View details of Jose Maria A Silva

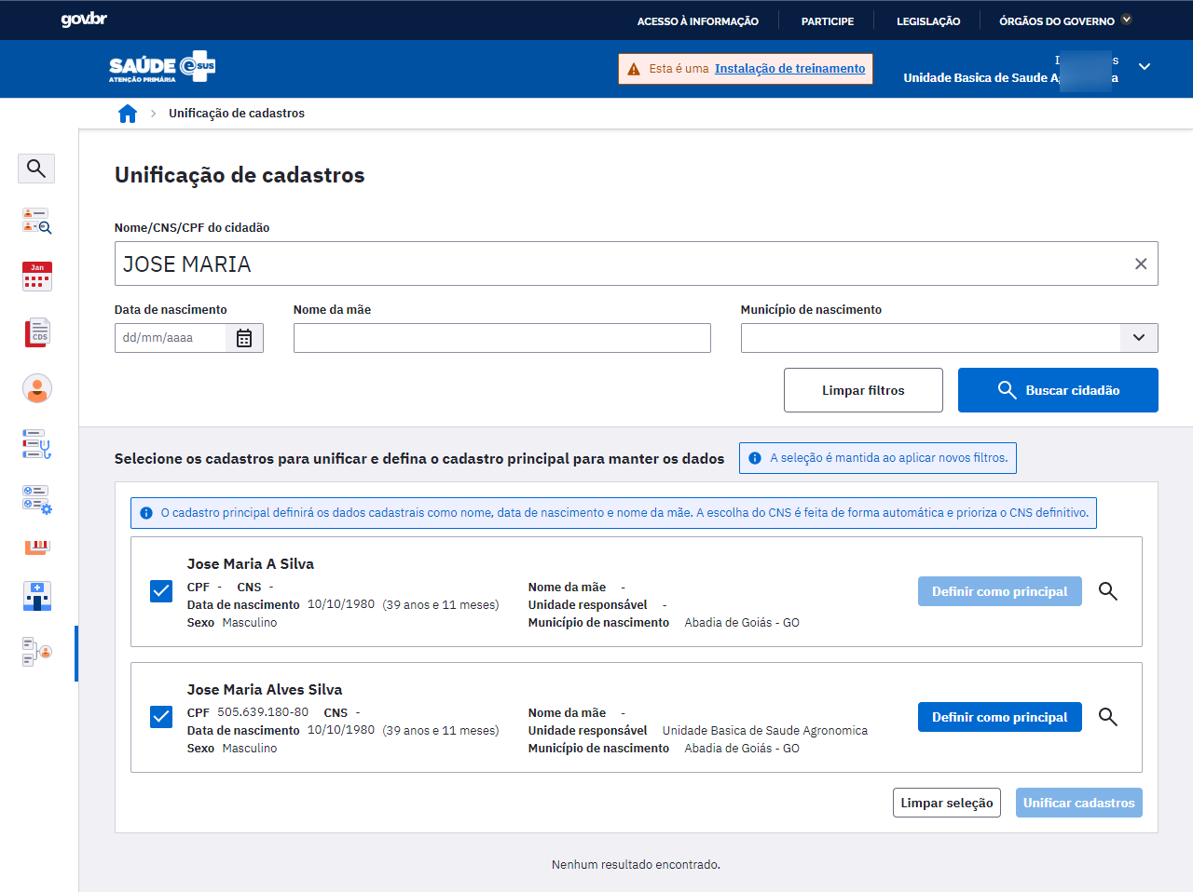pyautogui.click(x=1107, y=591)
